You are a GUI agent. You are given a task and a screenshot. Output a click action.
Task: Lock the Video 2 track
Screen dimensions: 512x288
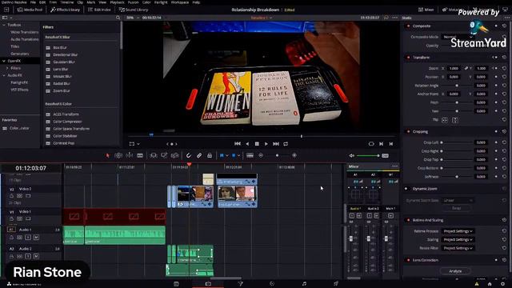pos(11,196)
